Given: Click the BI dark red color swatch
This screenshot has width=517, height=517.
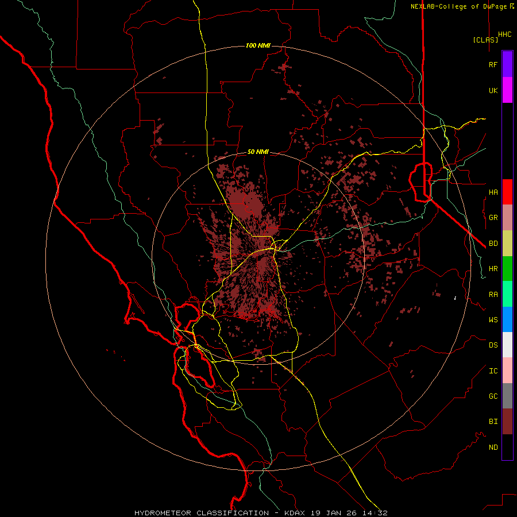Looking at the screenshot, I should coord(507,422).
